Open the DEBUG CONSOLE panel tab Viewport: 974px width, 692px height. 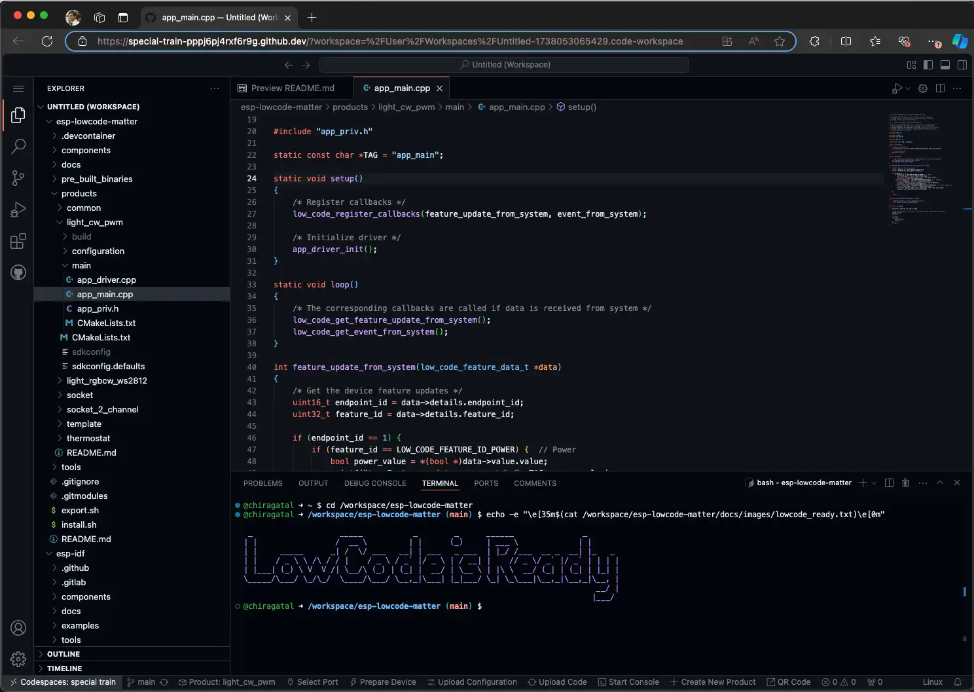[x=374, y=483]
